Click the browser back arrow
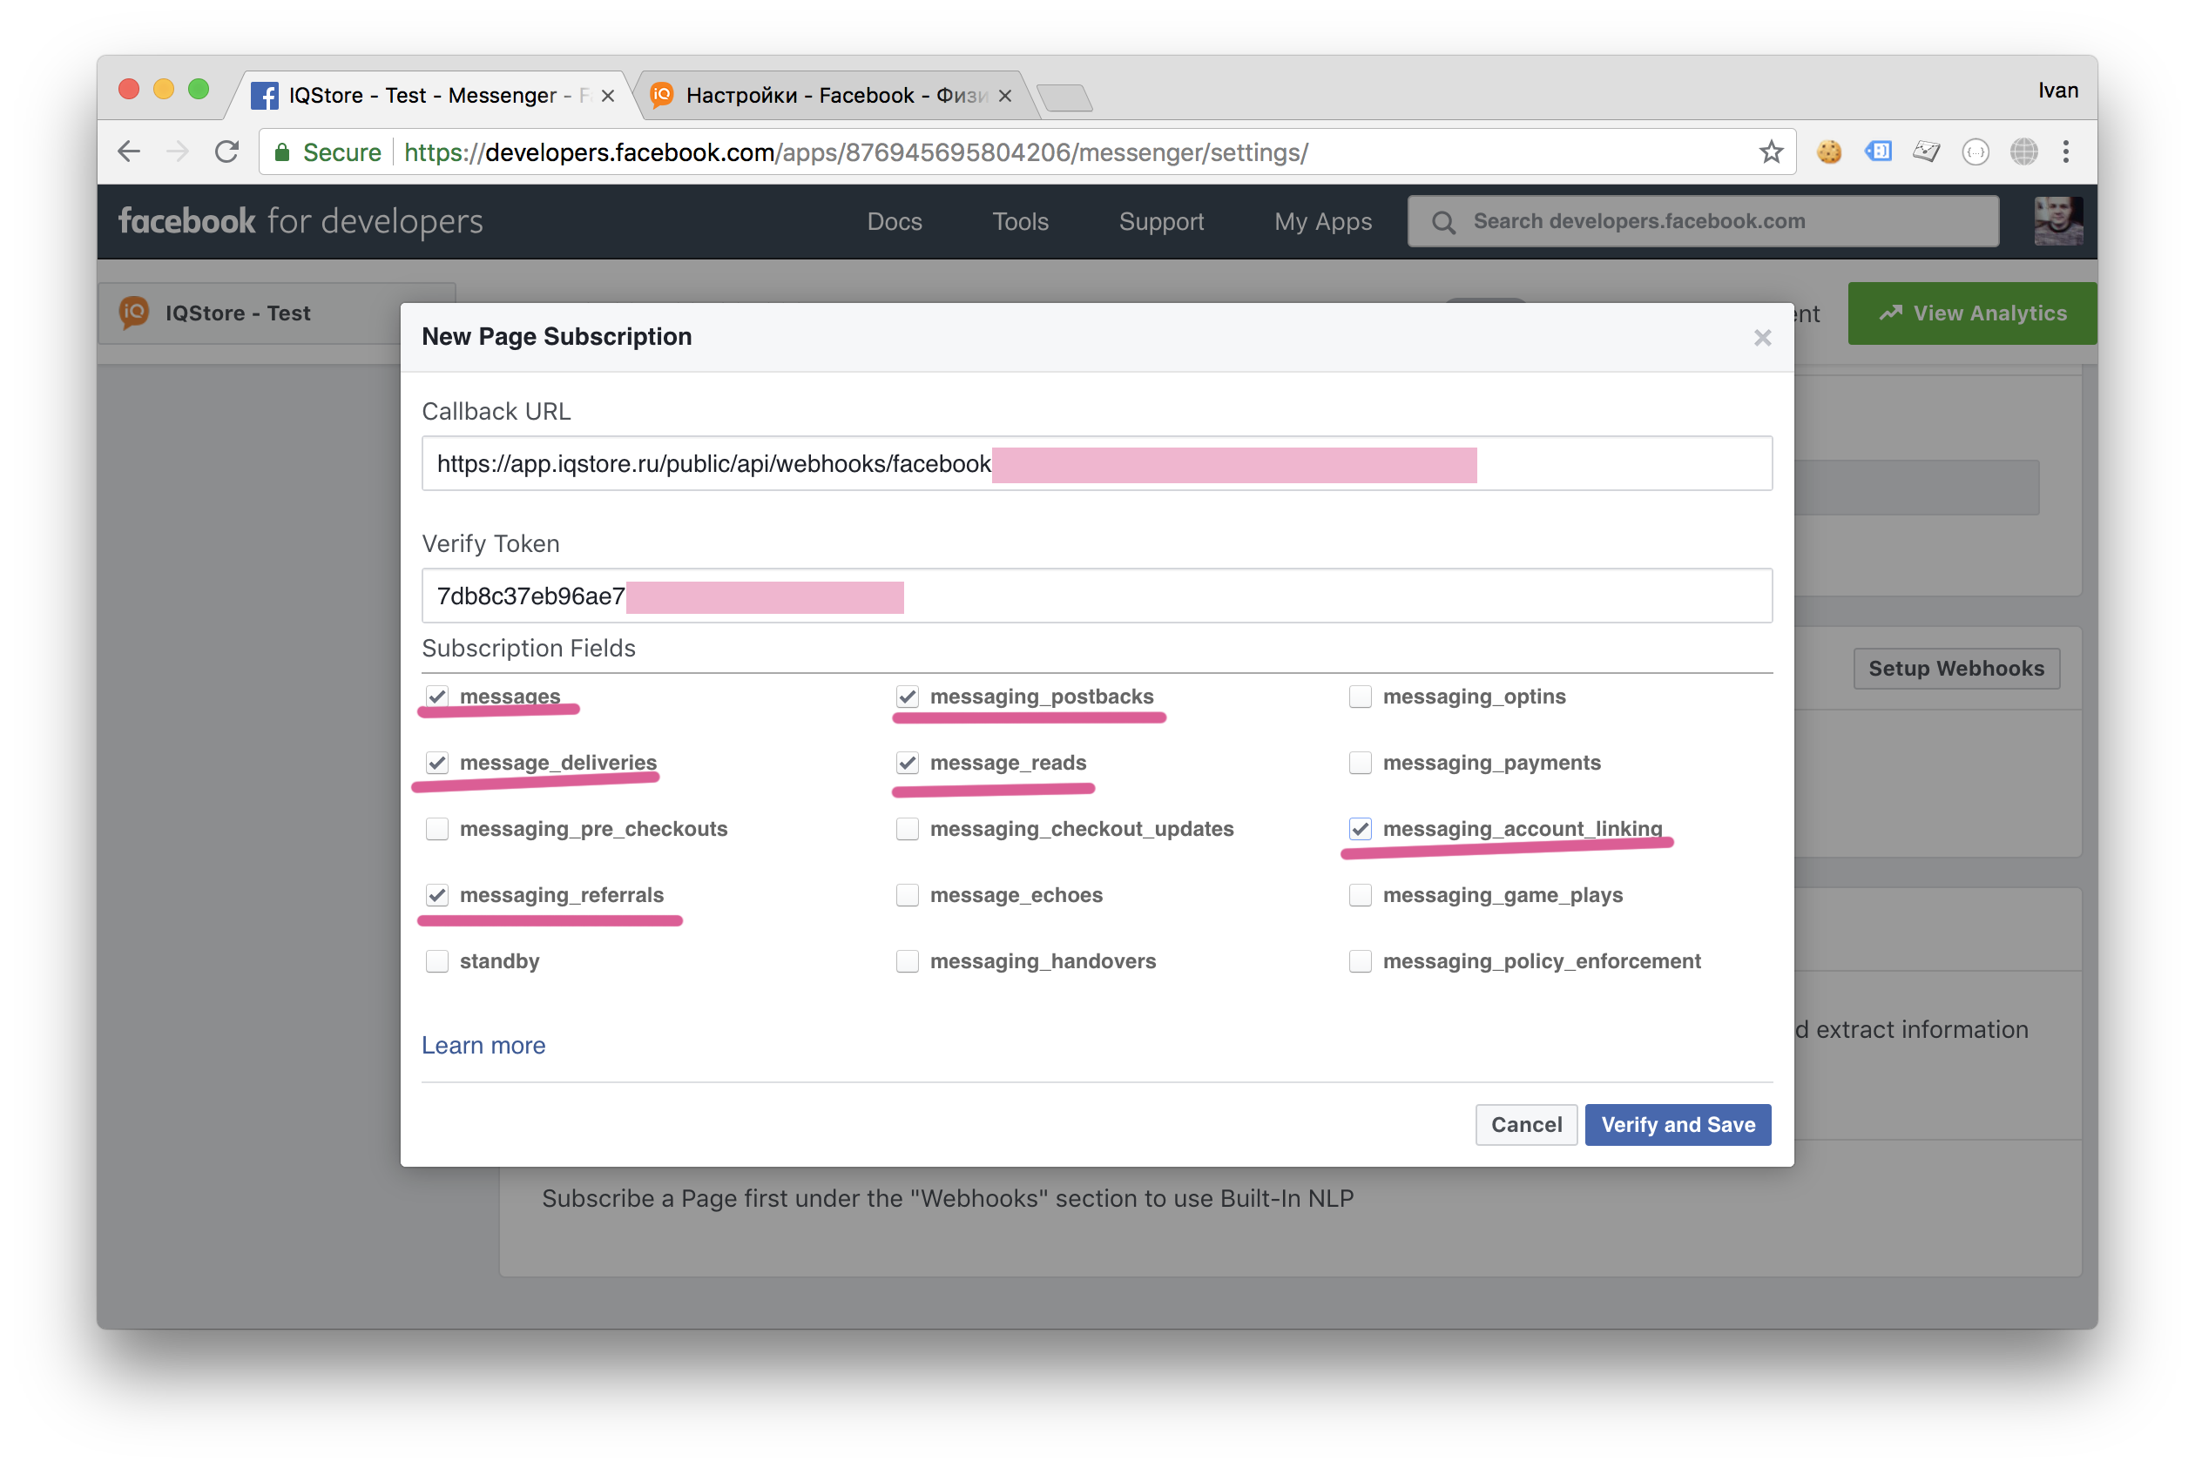Image resolution: width=2195 pixels, height=1468 pixels. tap(129, 152)
